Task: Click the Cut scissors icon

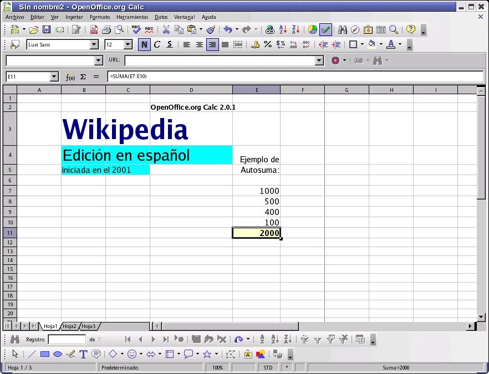Action: pos(166,29)
